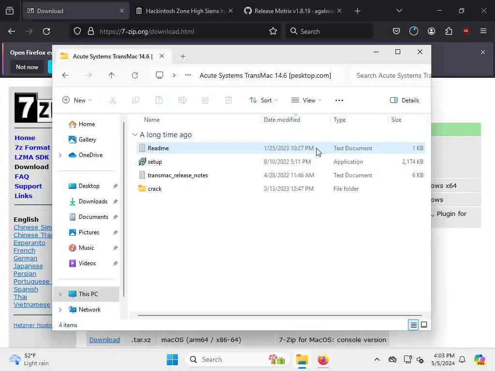
Task: Open Windows Start menu
Action: [x=173, y=359]
